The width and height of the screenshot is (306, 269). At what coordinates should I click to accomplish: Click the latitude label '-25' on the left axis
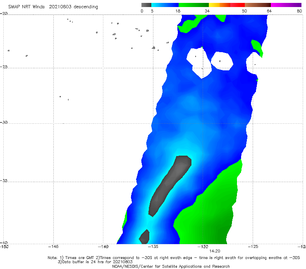click(4, 67)
